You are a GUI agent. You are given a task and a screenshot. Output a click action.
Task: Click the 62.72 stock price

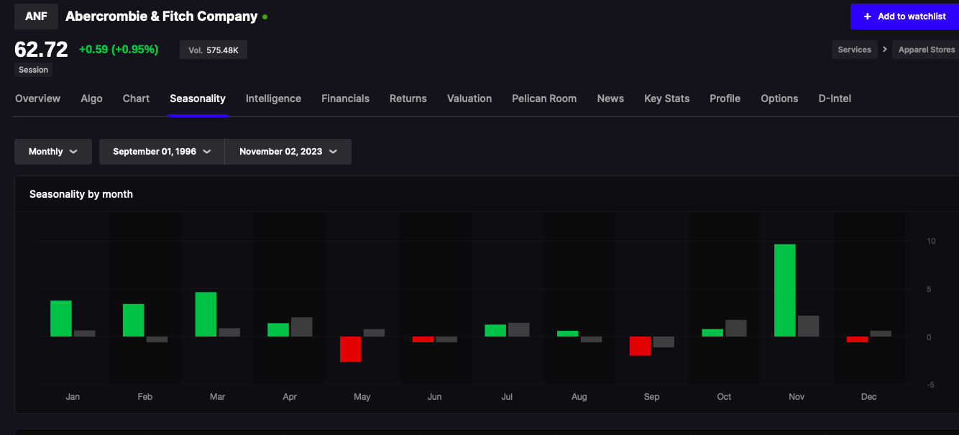coord(42,50)
